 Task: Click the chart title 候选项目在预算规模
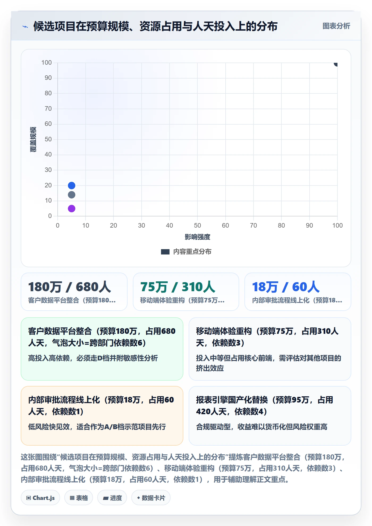155,26
